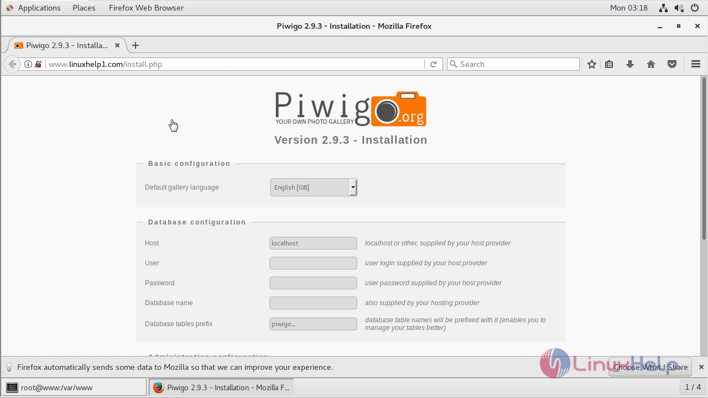Switch to Piwigo Firefox taskbar item
The width and height of the screenshot is (708, 398).
click(x=221, y=387)
